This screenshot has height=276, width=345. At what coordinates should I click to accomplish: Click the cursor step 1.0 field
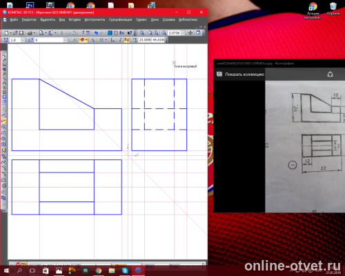coord(15,40)
